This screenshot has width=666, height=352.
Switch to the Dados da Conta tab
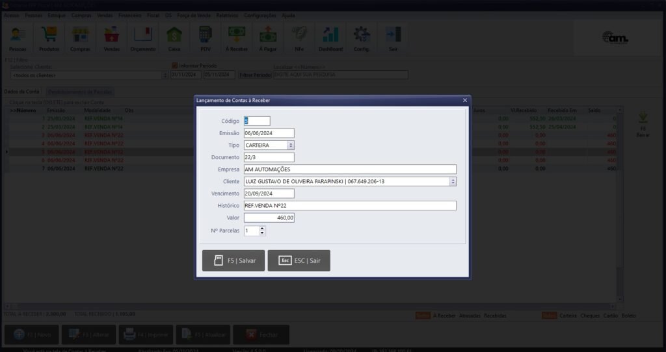tap(22, 92)
